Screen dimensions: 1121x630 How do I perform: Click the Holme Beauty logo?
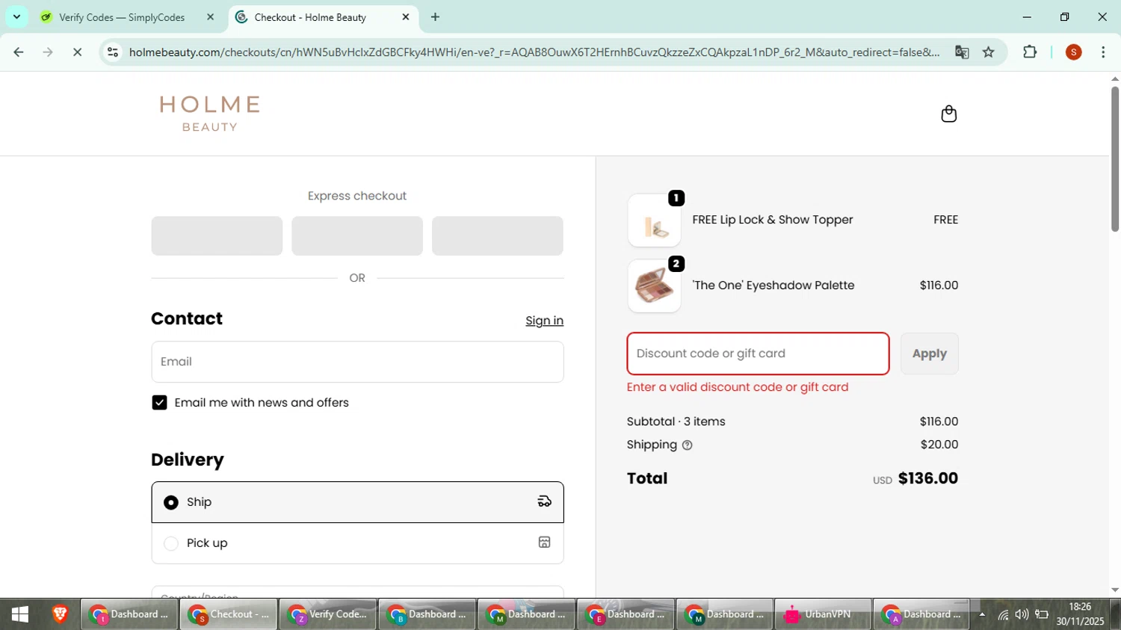pyautogui.click(x=210, y=114)
